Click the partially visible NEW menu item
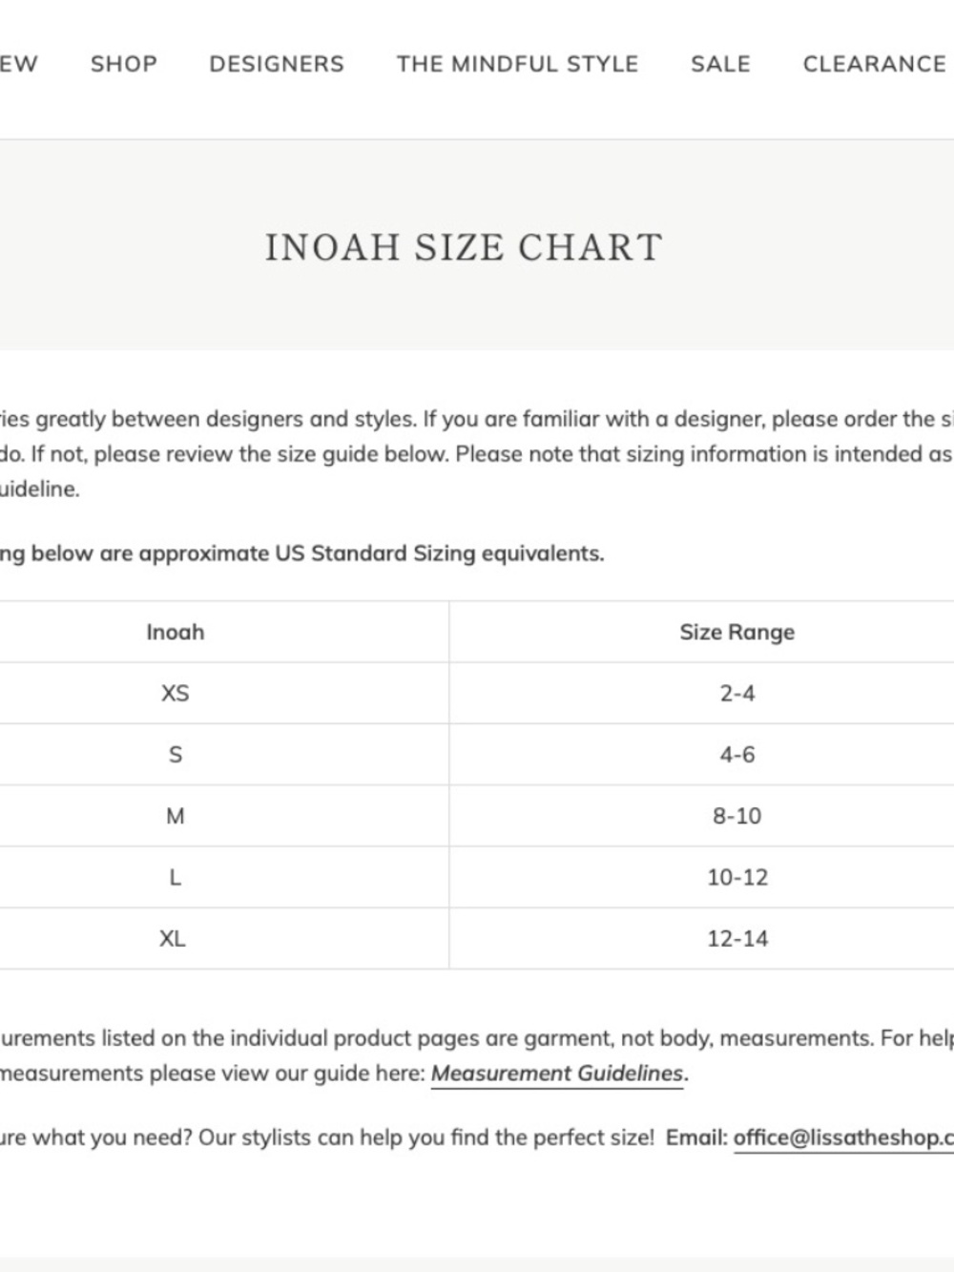This screenshot has height=1272, width=954. (x=18, y=64)
